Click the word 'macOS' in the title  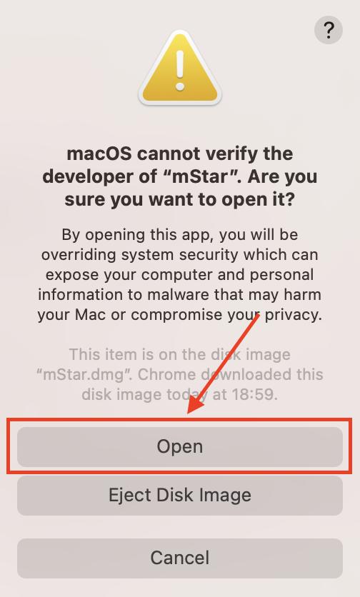99,154
